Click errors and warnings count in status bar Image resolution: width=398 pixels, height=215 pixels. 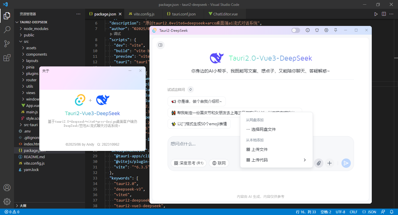[12, 212]
